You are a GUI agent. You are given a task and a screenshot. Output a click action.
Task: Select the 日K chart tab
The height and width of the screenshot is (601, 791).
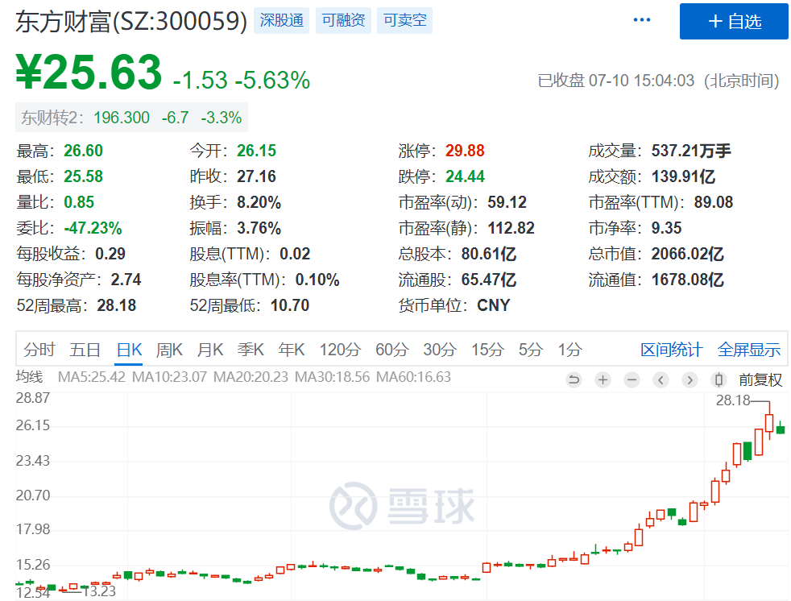[x=129, y=349]
